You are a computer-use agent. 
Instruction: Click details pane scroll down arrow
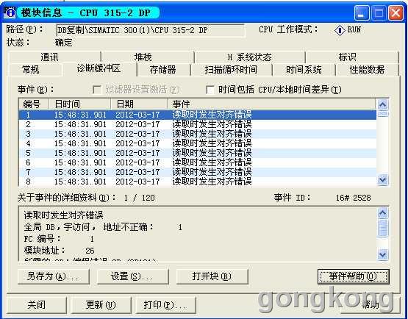tap(382, 254)
